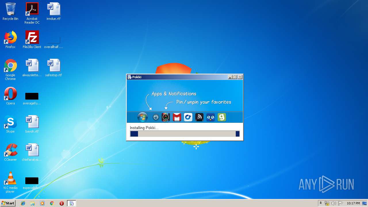Open Google Chrome desktop shortcut
The width and height of the screenshot is (368, 207).
(10, 70)
